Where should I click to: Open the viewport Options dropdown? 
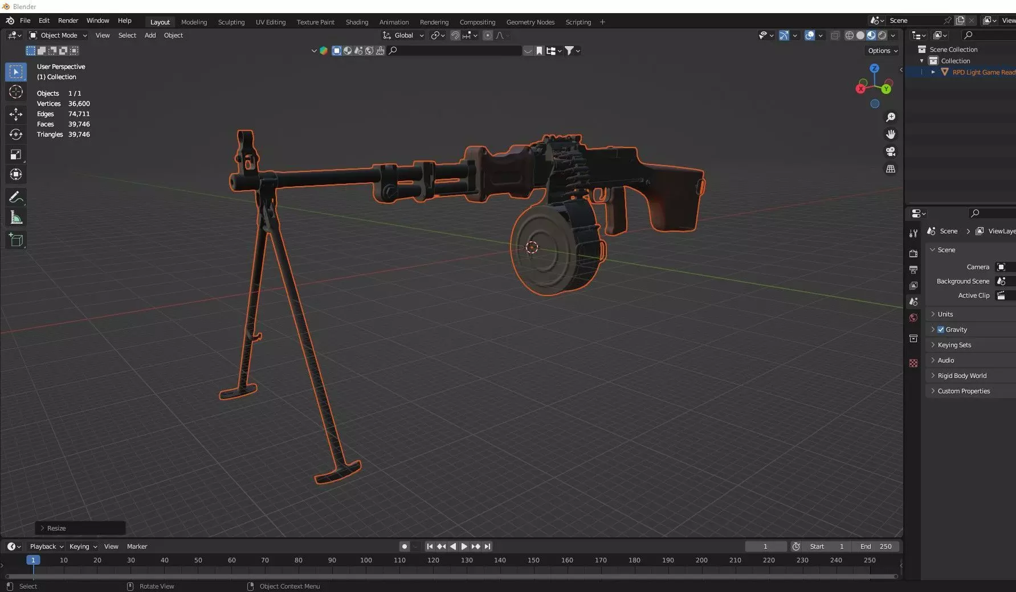883,51
